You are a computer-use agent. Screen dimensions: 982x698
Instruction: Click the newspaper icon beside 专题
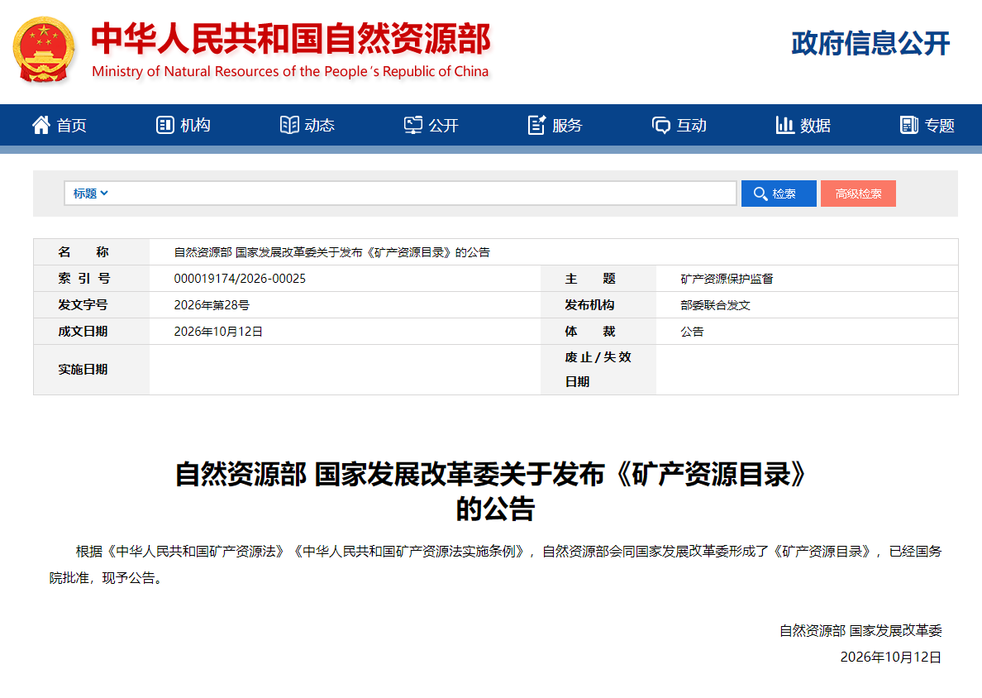[908, 126]
